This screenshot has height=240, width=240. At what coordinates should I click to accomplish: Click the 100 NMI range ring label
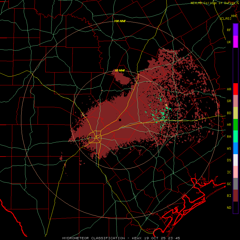coord(120,21)
